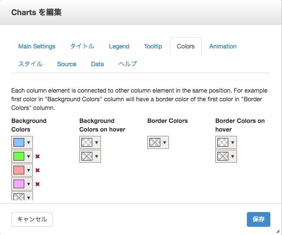Open the Animation tab
This screenshot has height=235, width=282.
click(x=223, y=46)
